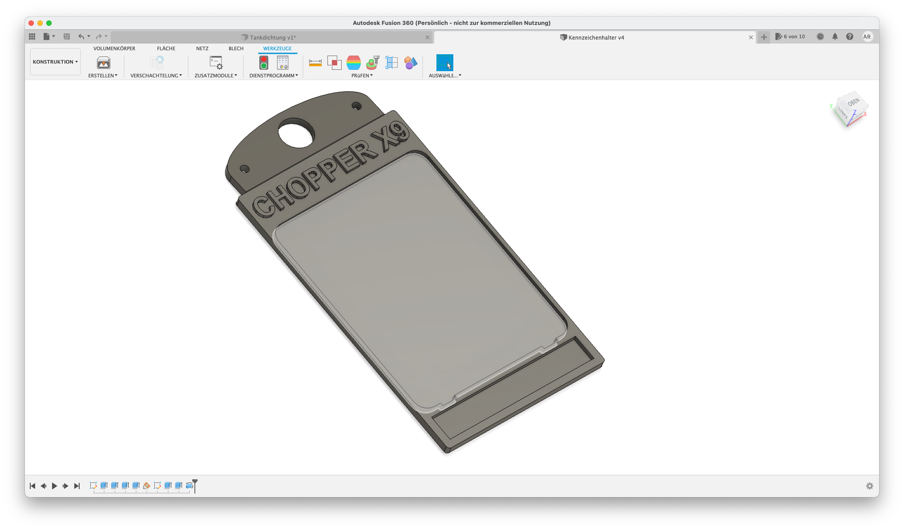Open the job status clock icon
Image resolution: width=904 pixels, height=530 pixels.
(x=820, y=37)
